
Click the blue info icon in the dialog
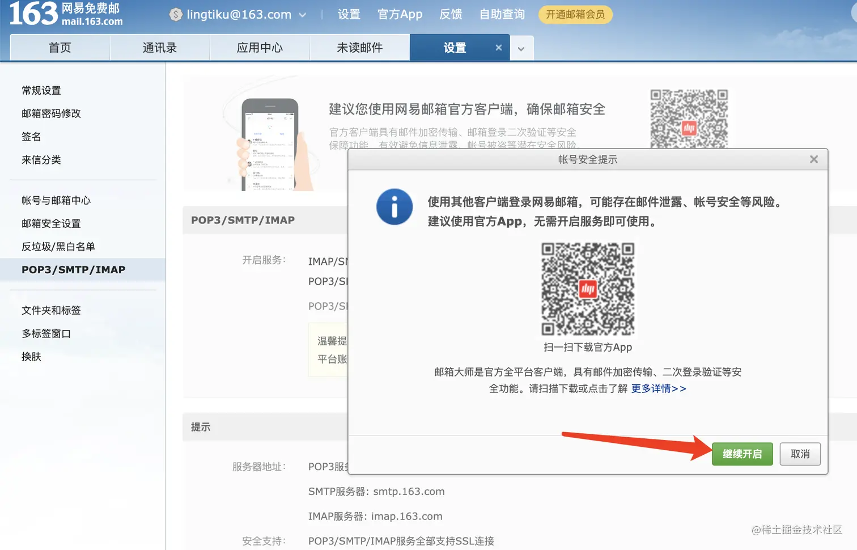point(394,207)
